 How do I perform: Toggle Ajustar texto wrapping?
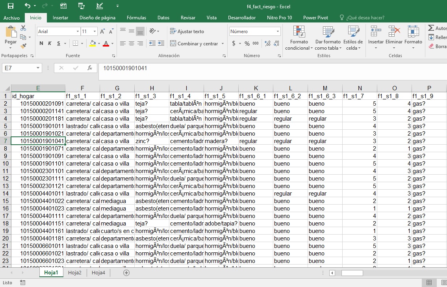(187, 32)
